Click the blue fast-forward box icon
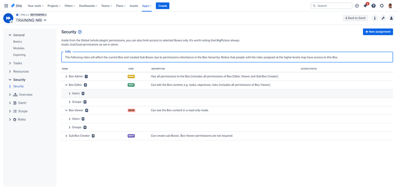398x190 pixels. (8, 18)
